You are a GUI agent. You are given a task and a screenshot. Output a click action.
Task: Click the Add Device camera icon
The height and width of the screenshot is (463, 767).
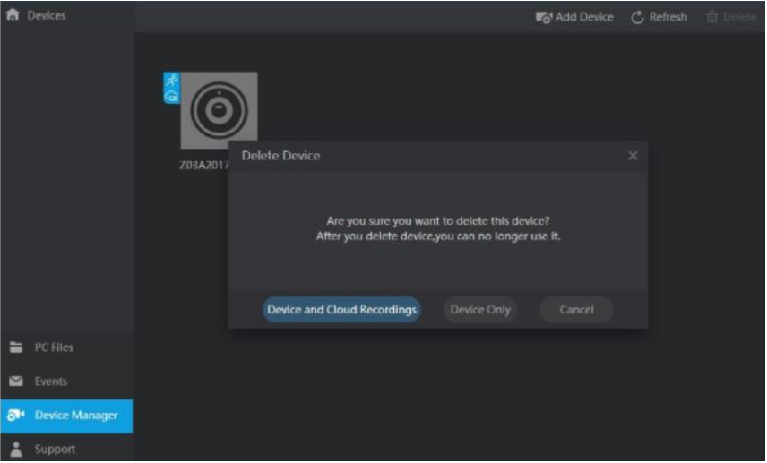tap(544, 17)
